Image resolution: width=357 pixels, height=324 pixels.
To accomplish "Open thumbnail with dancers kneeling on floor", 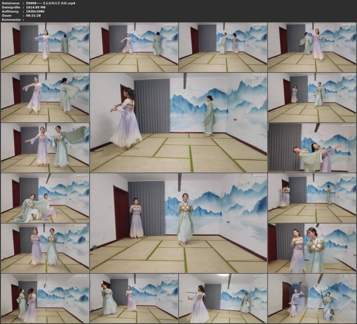I will coord(45,198).
